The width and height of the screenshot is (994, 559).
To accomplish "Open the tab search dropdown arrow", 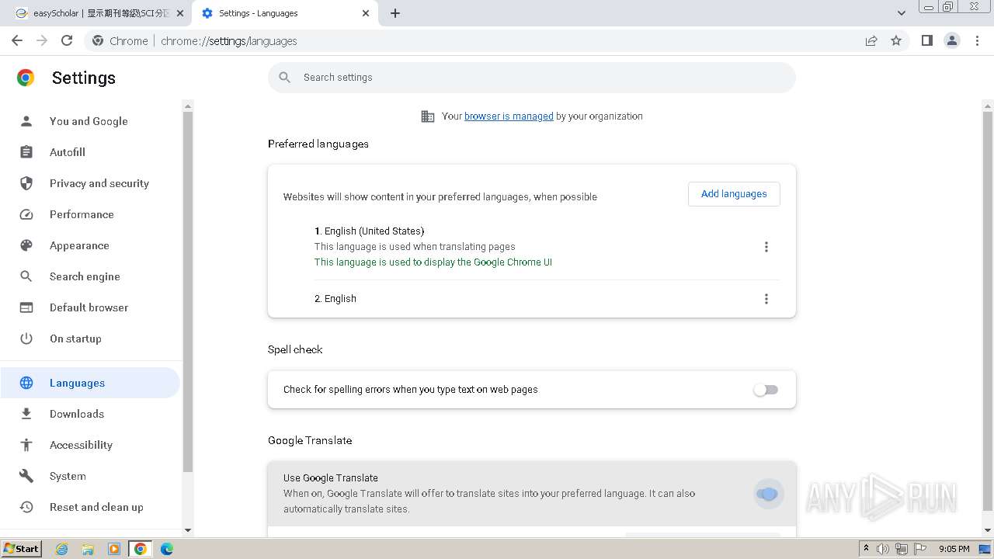I will 901,13.
